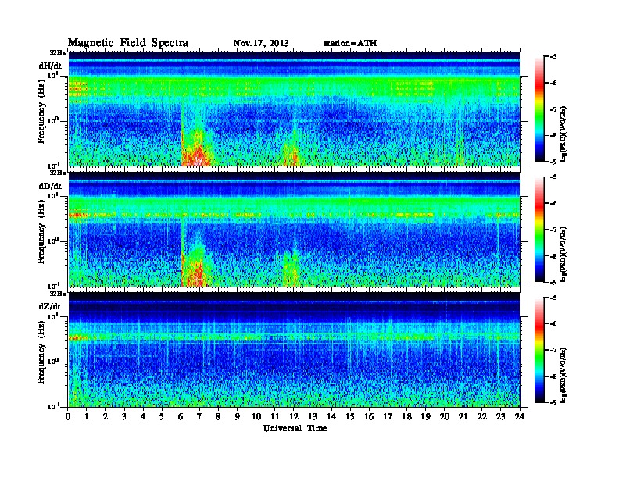Click the dZ/dt panel color scale bar
This screenshot has height=478, width=619.
click(x=538, y=350)
